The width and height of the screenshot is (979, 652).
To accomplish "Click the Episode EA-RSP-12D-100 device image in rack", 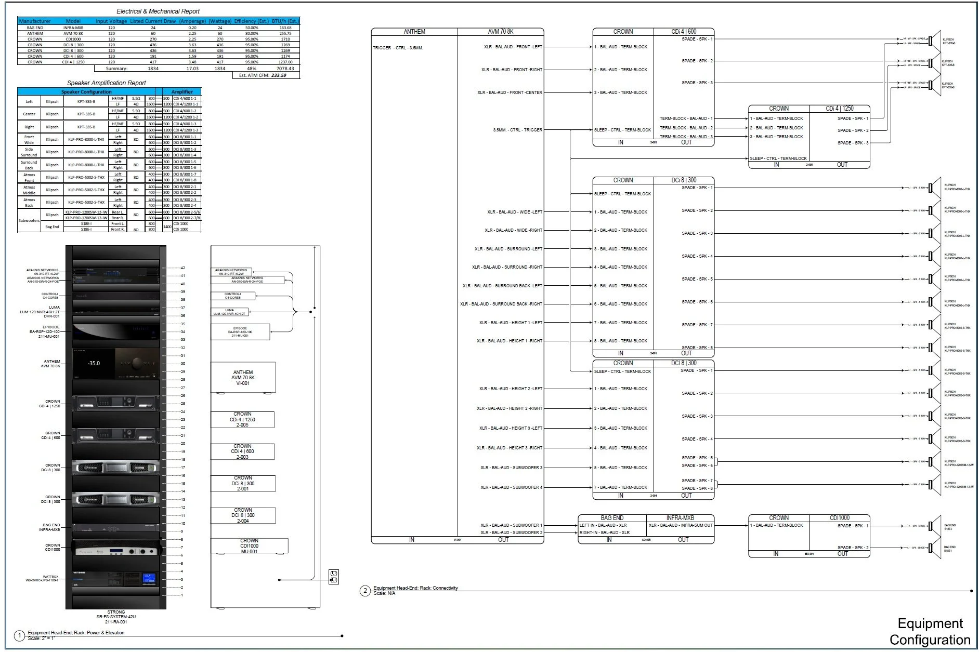I will tap(116, 331).
